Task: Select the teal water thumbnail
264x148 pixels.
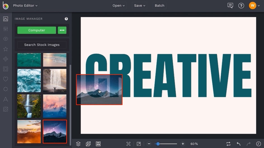Action: click(x=29, y=60)
